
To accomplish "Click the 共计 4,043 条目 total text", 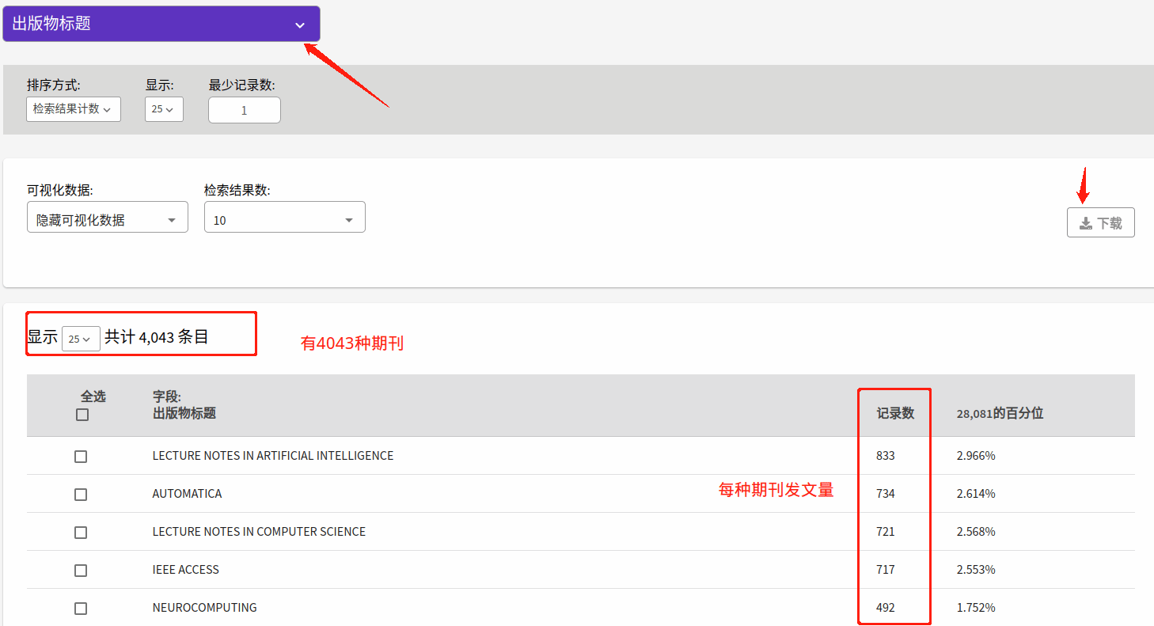I will 157,337.
